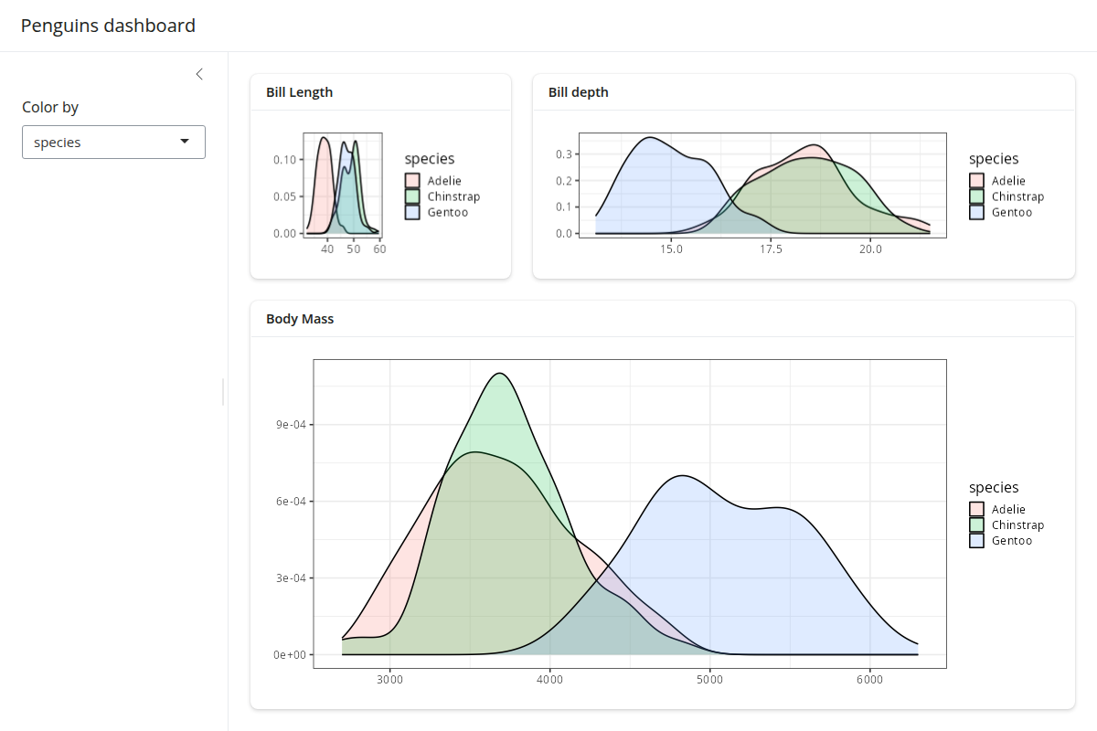1097x731 pixels.
Task: Pick the Chinstrap swatch in Body Mass legend
Action: [x=976, y=525]
